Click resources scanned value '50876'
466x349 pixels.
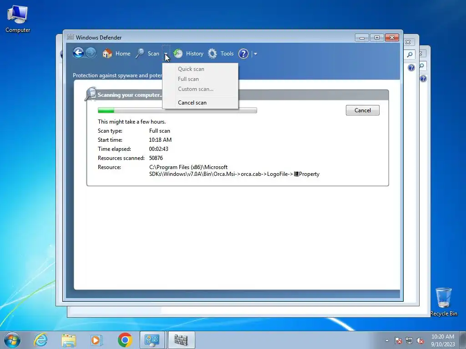tap(156, 158)
